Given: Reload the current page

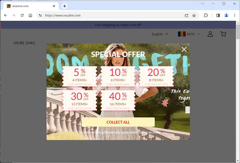Looking at the screenshot, I should 22,15.
